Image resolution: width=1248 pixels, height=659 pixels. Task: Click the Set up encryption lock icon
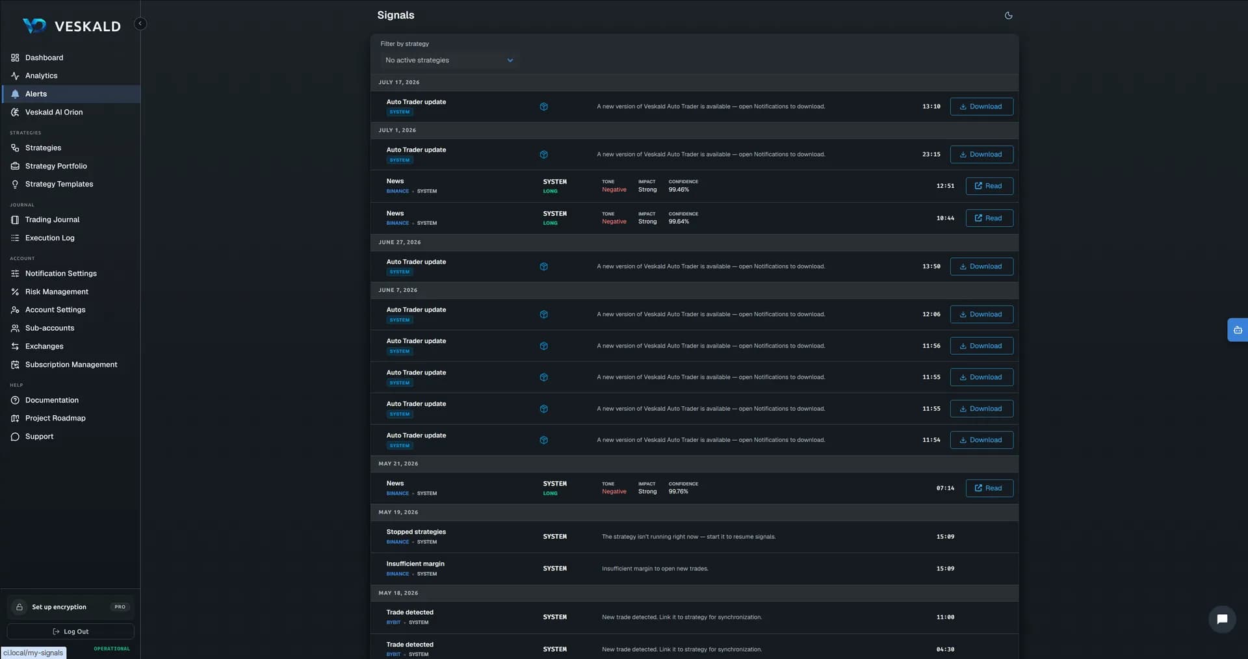19,607
